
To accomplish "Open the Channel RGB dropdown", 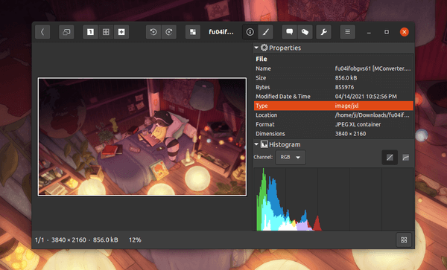I will pyautogui.click(x=291, y=158).
